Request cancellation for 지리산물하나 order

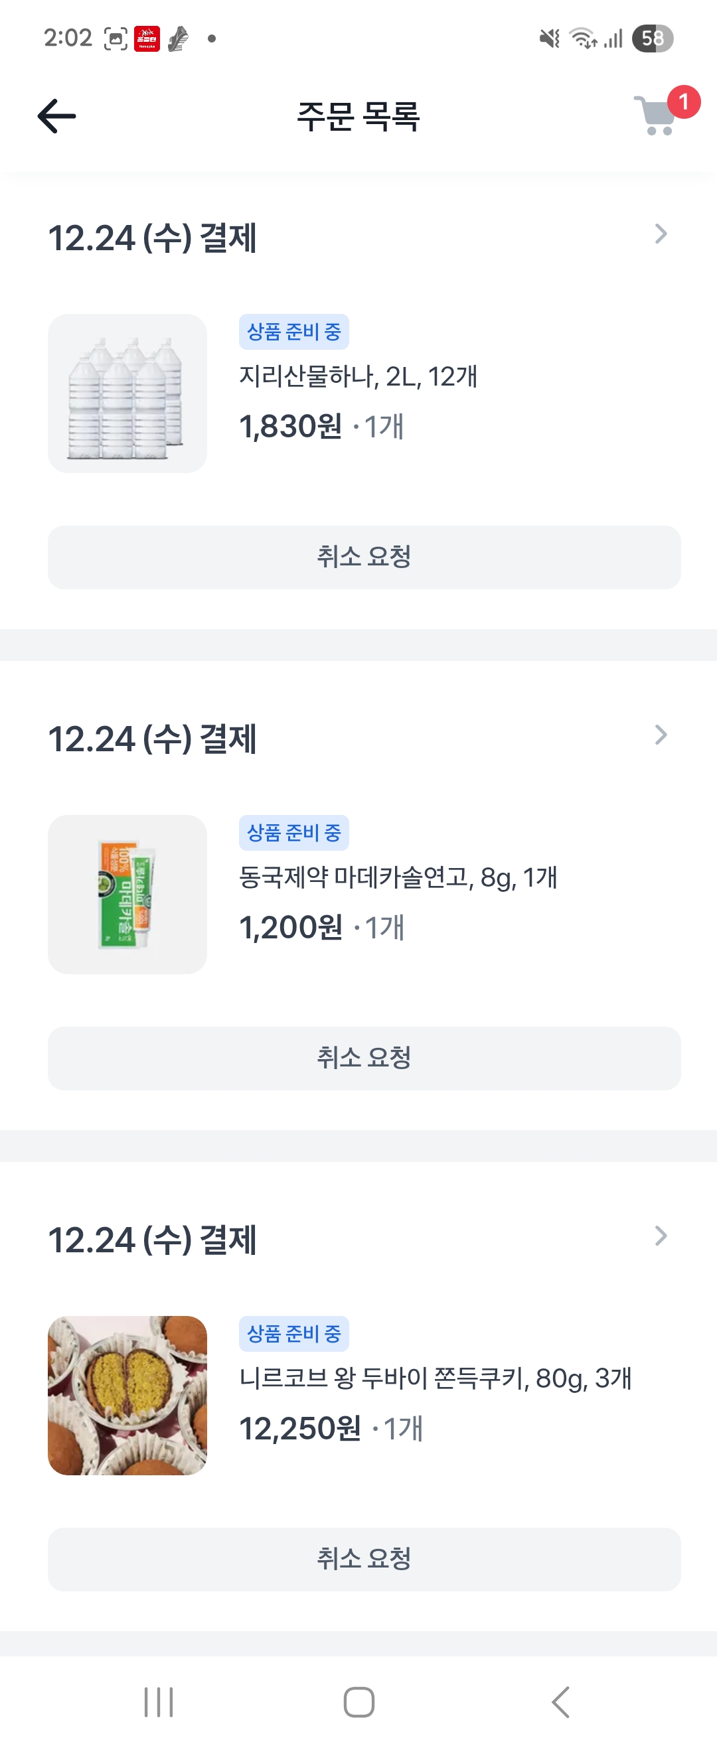(364, 557)
